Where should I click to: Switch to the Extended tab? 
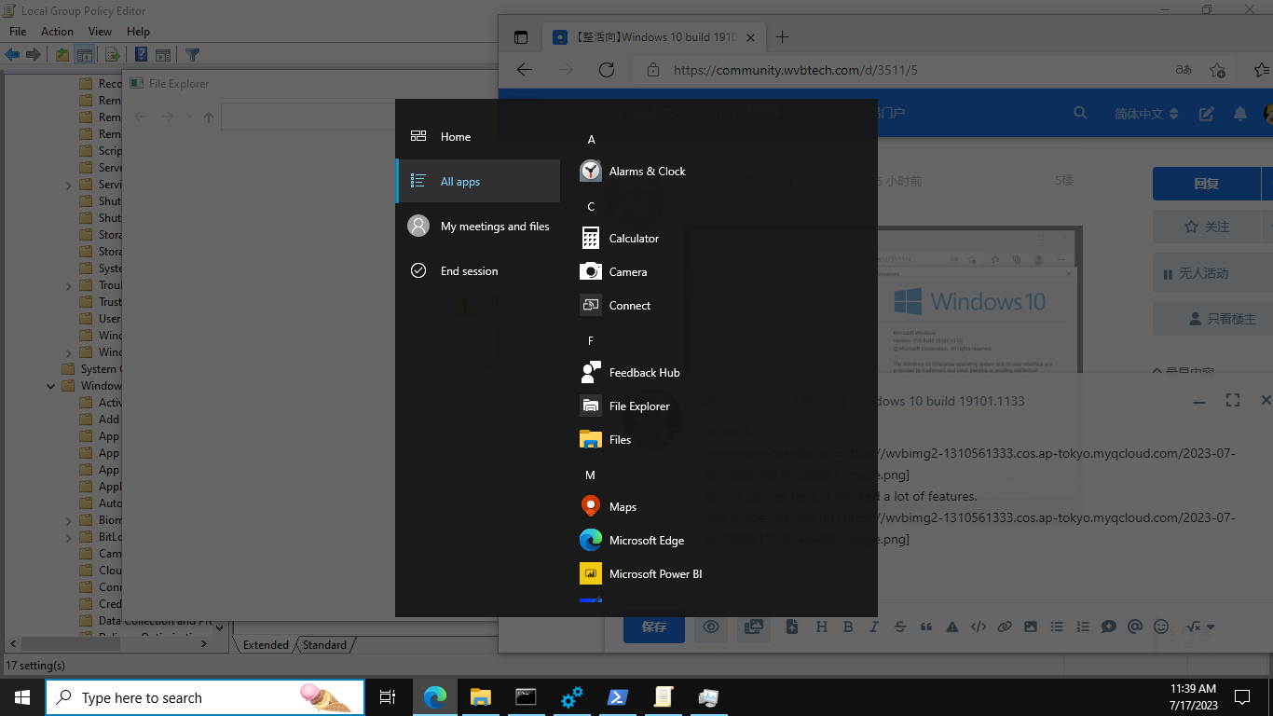(266, 644)
